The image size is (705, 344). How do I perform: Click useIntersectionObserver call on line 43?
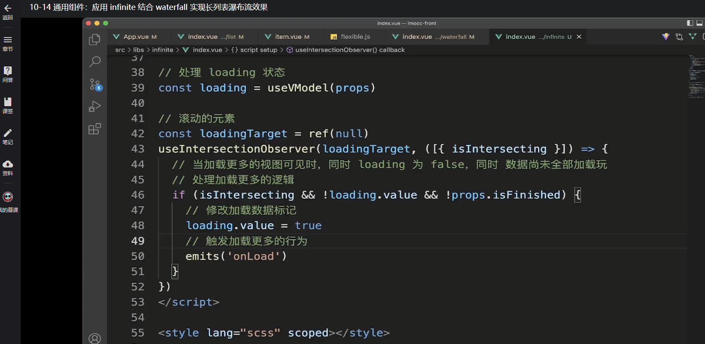(x=237, y=149)
